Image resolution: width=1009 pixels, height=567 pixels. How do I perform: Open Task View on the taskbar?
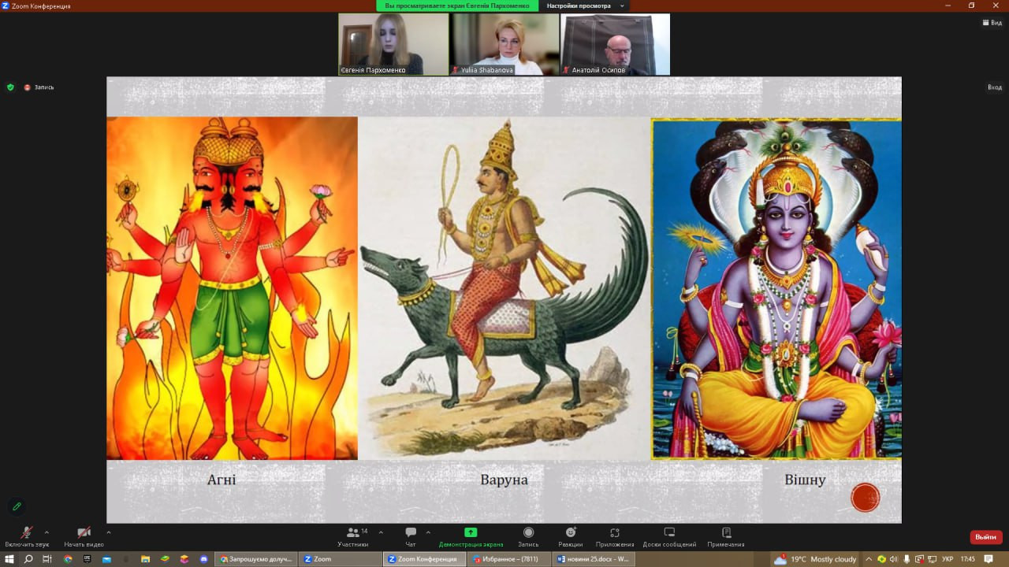[47, 559]
